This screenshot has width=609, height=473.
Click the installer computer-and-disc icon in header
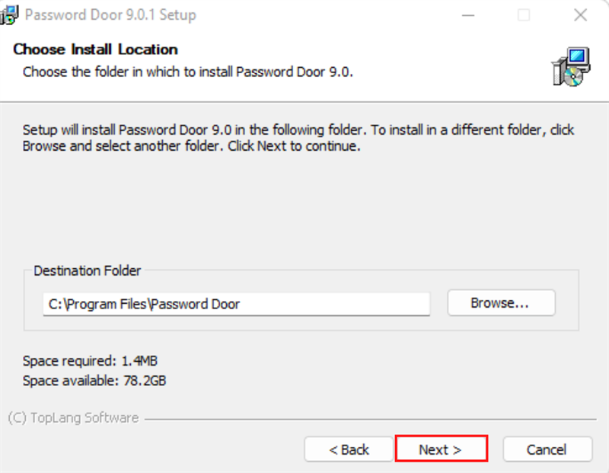[571, 67]
